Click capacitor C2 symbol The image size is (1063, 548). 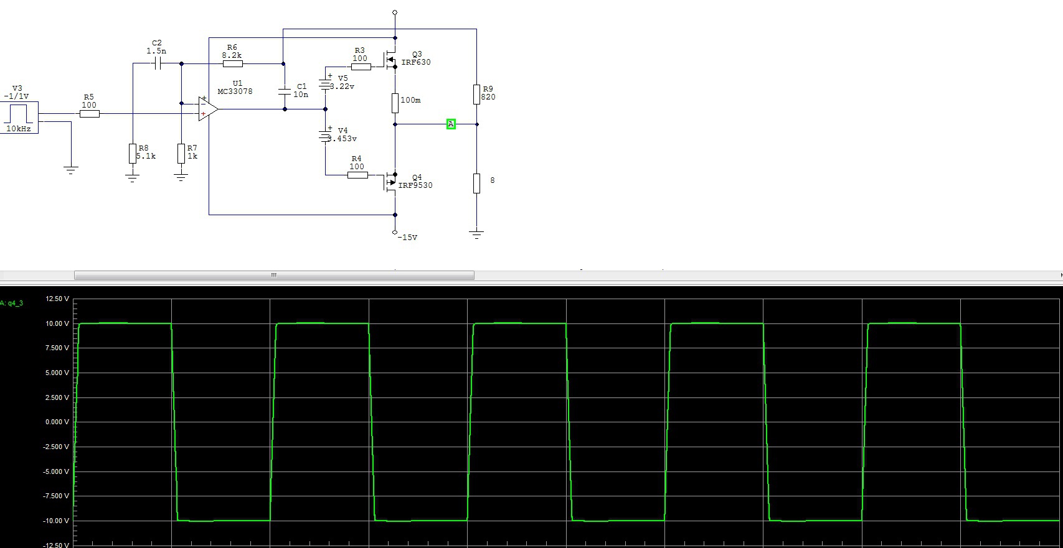pos(158,63)
